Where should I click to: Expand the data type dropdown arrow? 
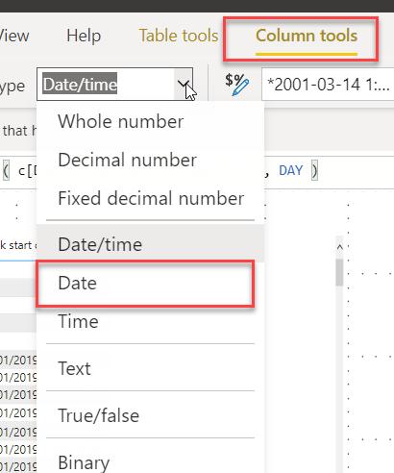click(184, 85)
